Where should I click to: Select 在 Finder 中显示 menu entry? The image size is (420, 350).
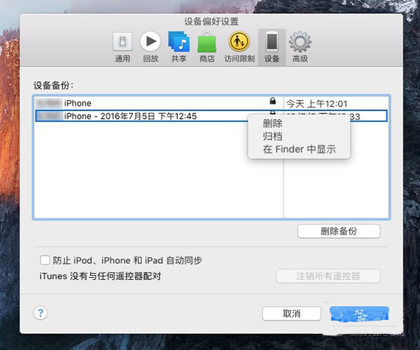coord(299,149)
